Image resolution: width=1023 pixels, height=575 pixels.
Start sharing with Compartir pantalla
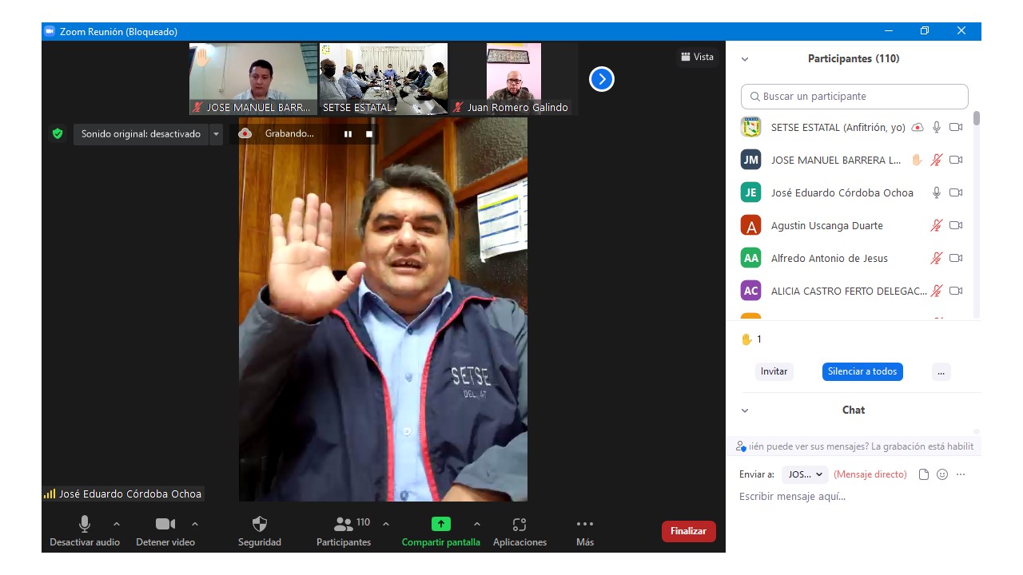pos(441,531)
